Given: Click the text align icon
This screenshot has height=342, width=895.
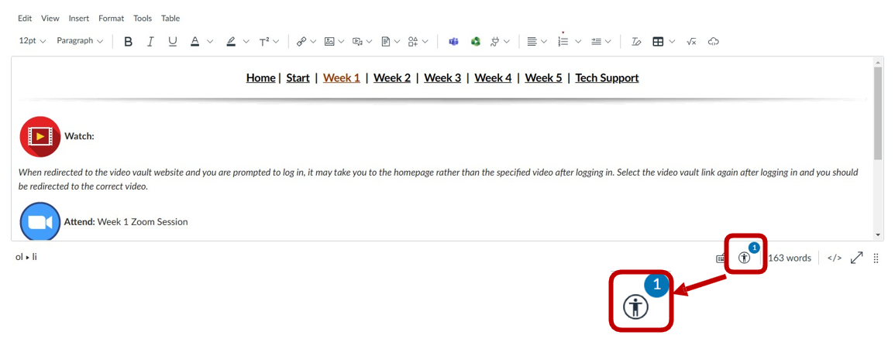Looking at the screenshot, I should 532,42.
